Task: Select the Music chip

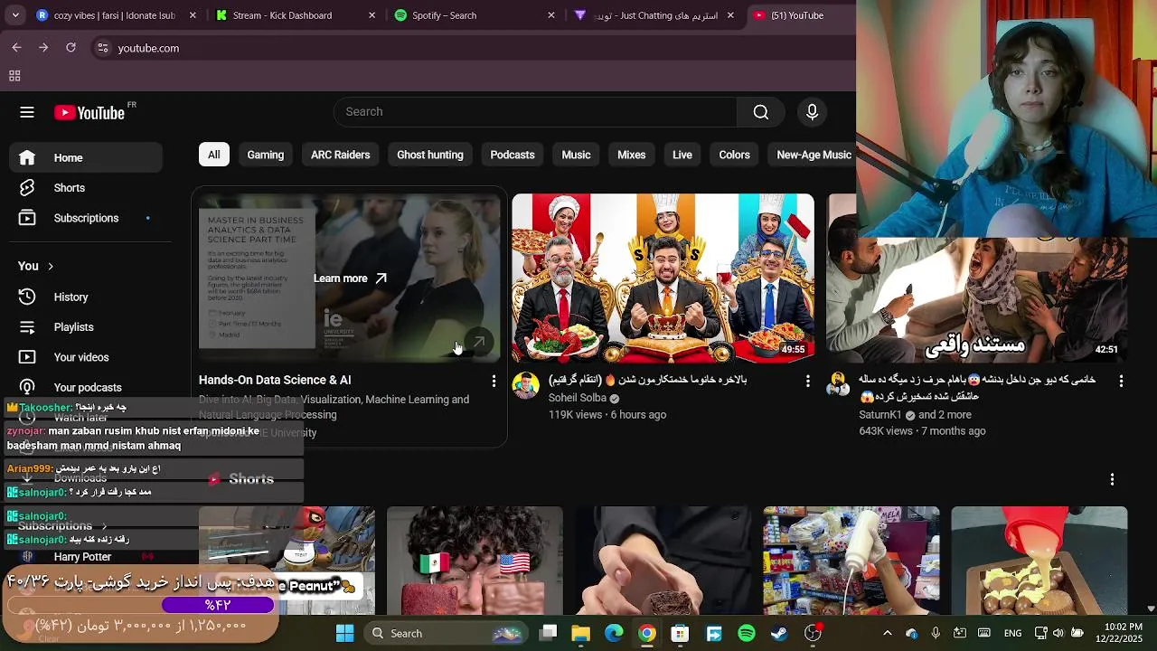Action: 576,155
